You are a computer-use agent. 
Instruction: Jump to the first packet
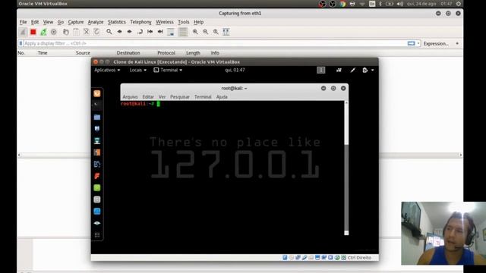pyautogui.click(x=150, y=32)
